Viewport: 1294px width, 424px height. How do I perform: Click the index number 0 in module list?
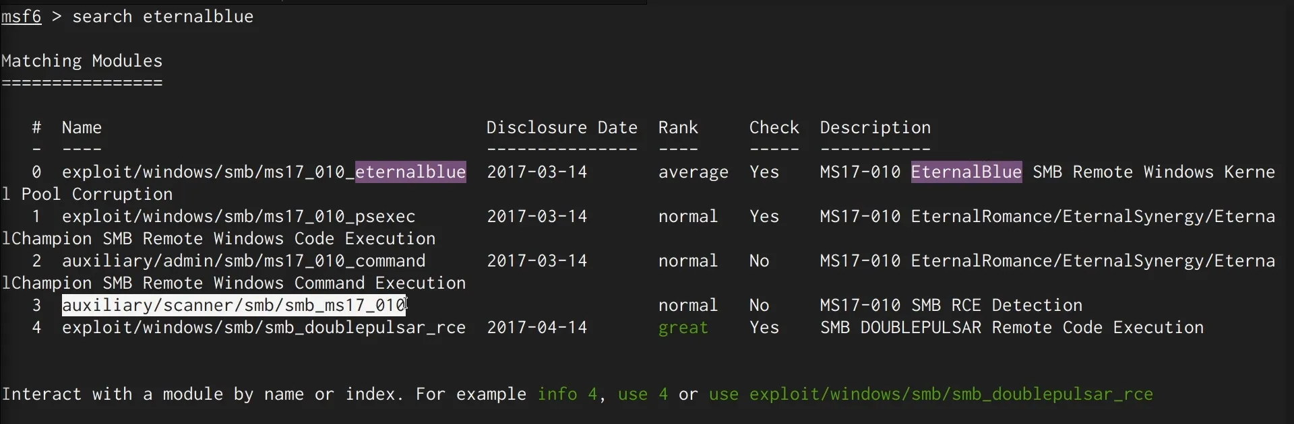coord(36,172)
